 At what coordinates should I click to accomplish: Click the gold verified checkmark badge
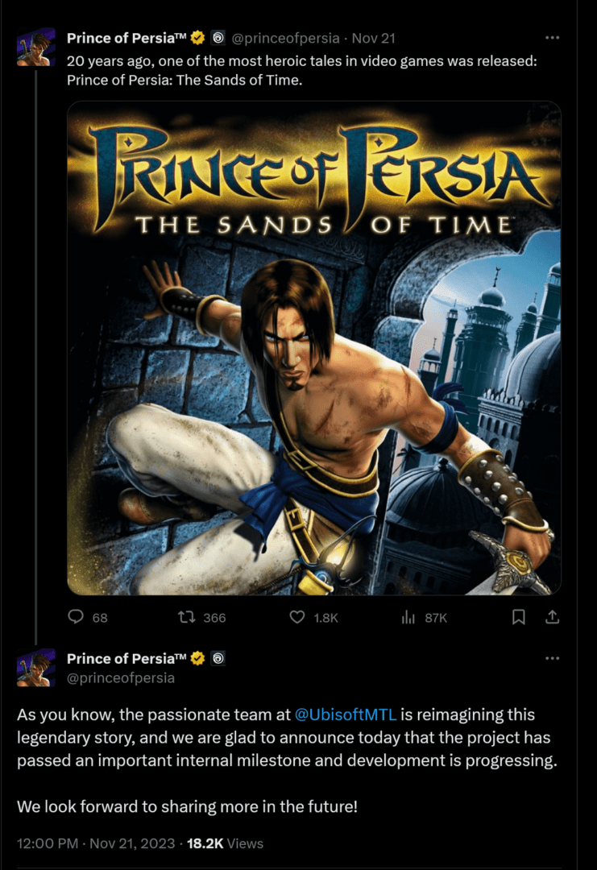click(x=196, y=37)
